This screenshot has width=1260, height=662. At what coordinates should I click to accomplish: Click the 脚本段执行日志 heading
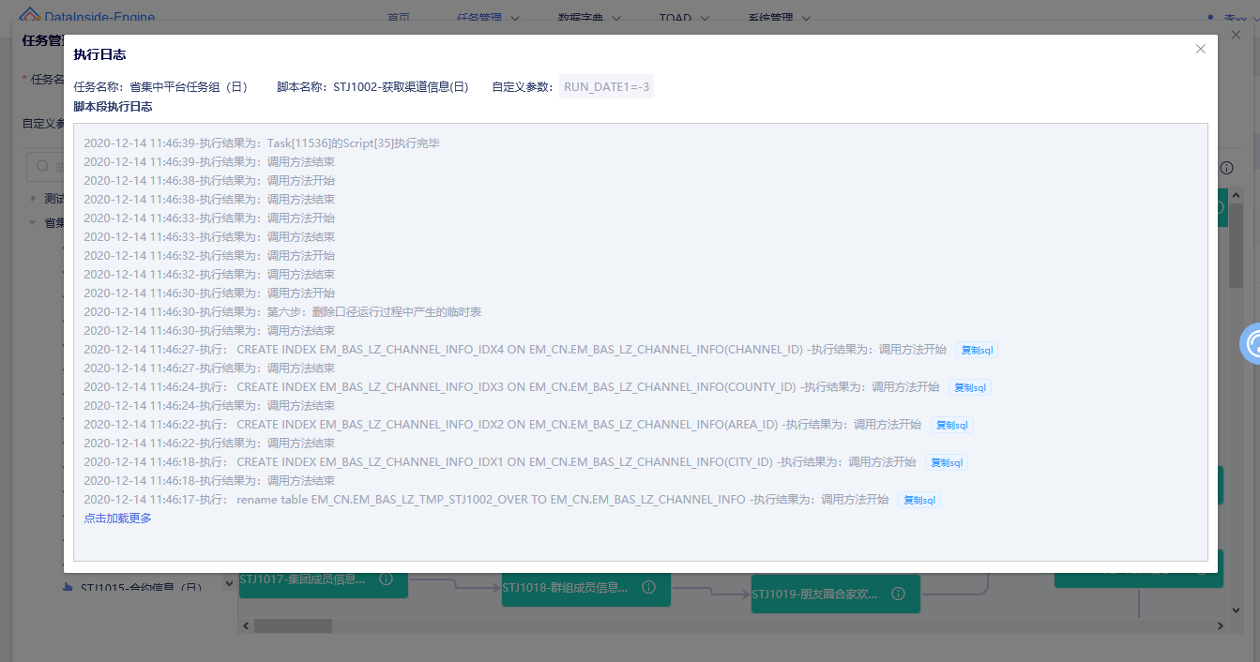tap(113, 107)
